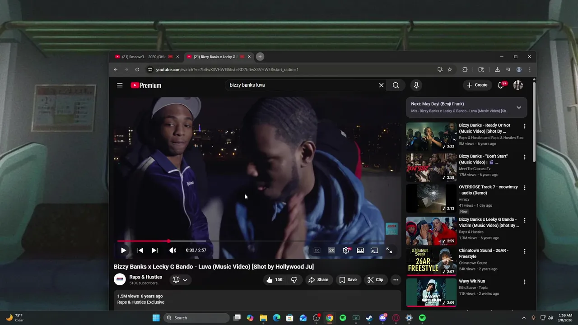
Task: Open the Raps & Hustles channel name
Action: coord(145,277)
